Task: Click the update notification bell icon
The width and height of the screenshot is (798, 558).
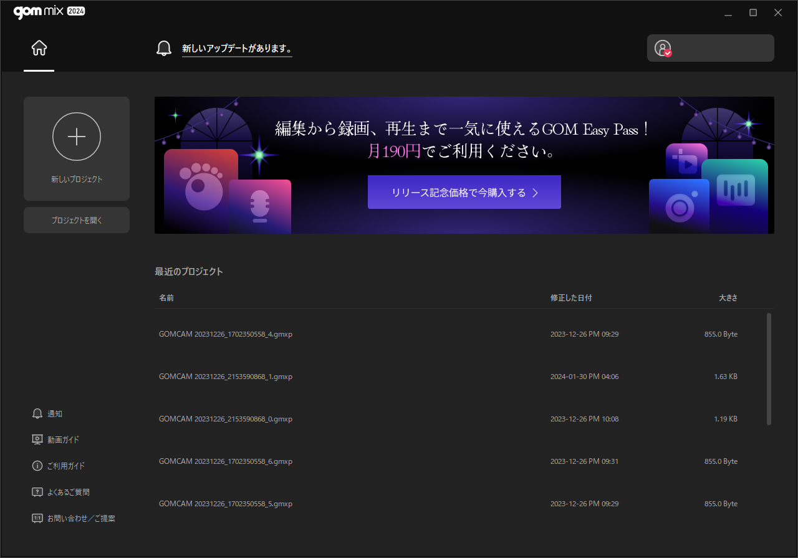Action: 163,48
